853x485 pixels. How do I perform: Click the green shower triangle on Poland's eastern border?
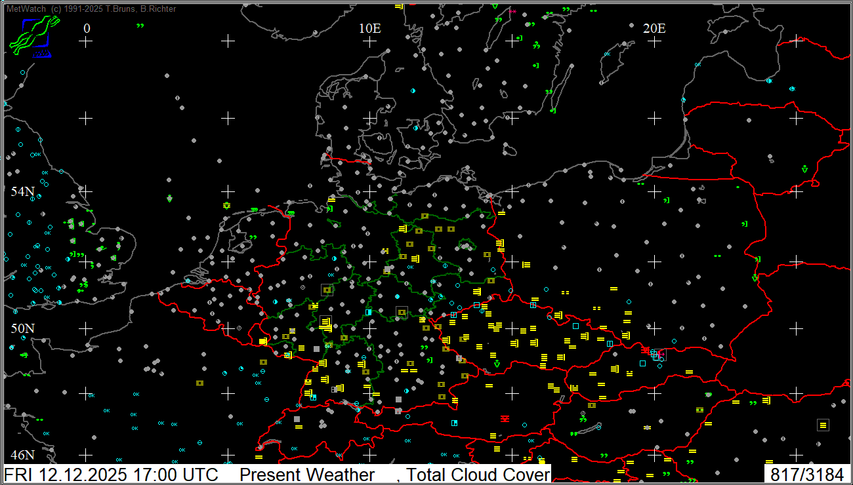[755, 279]
